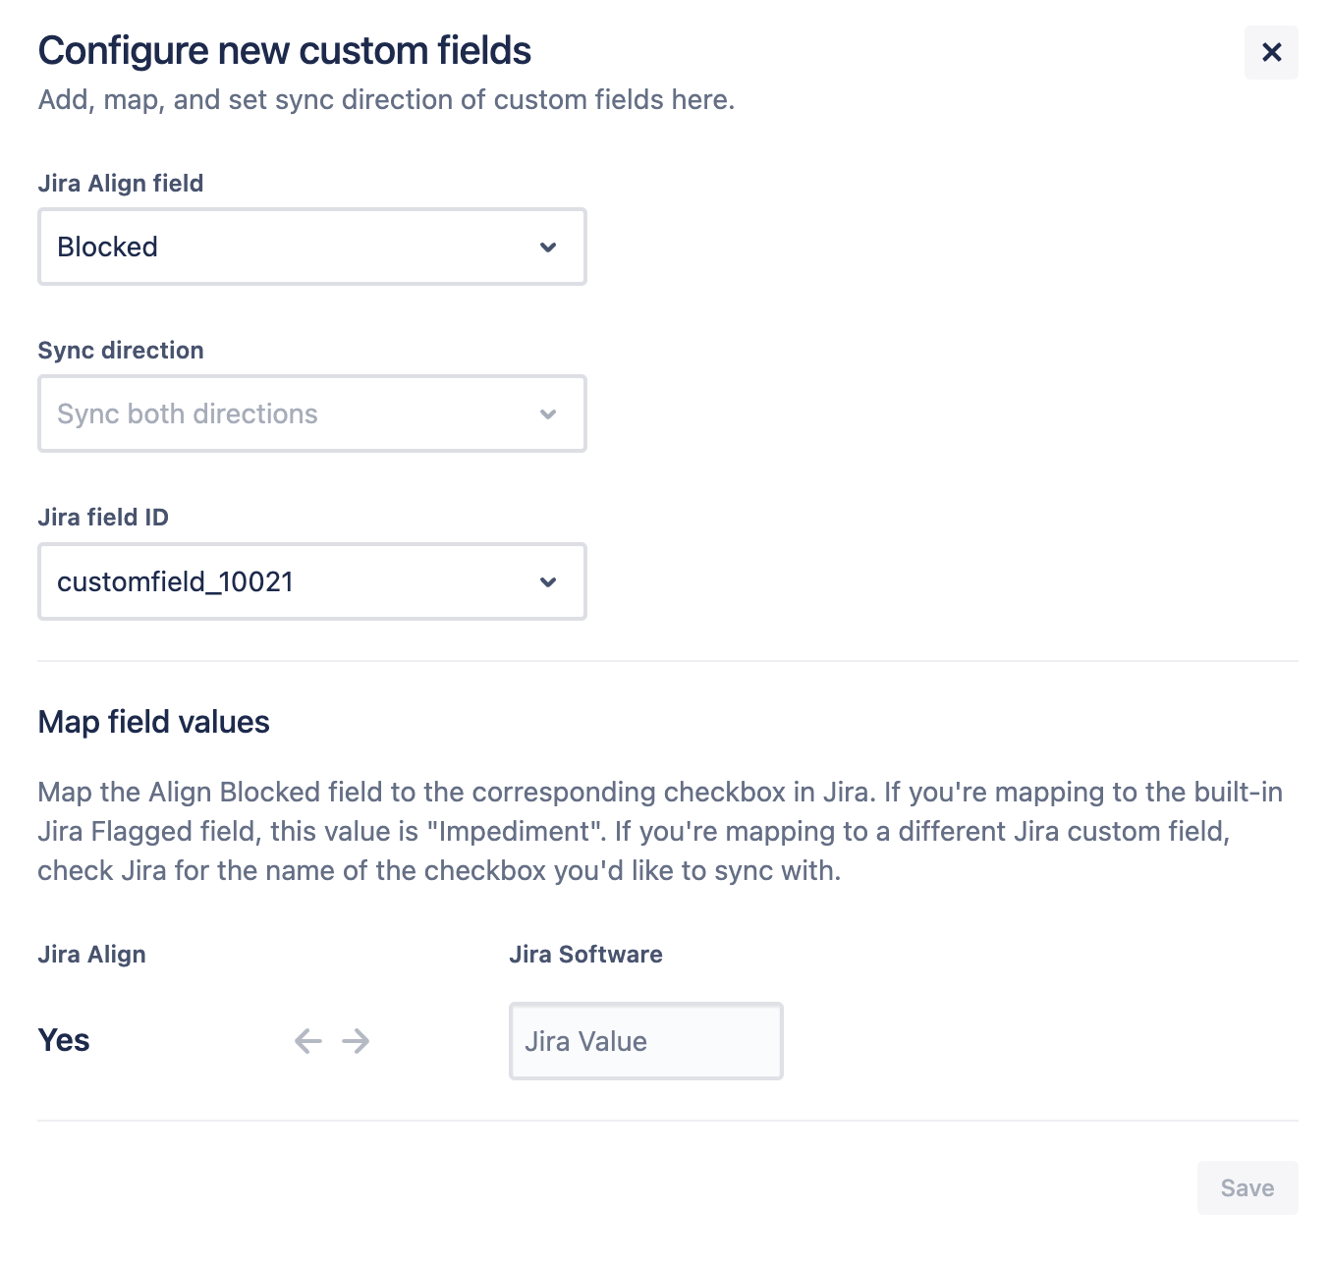
Task: Select the Yes label under Jira Align
Action: click(63, 1039)
